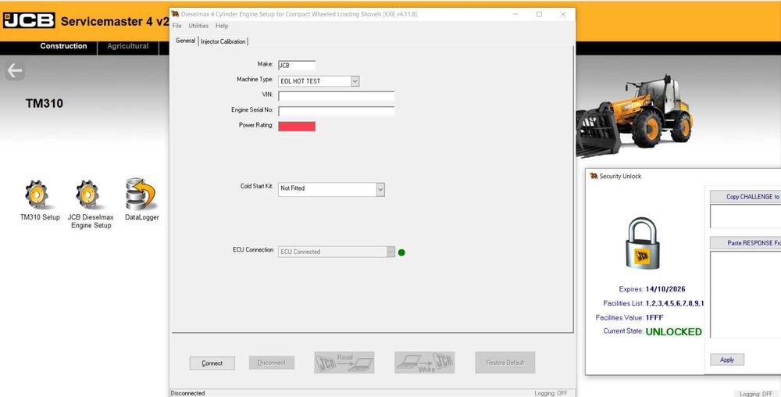Click into the Make input field
The image size is (781, 397).
coord(297,65)
